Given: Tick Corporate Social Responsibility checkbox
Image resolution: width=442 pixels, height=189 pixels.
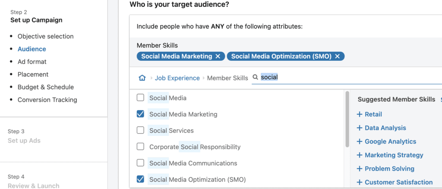Looking at the screenshot, I should click(140, 147).
